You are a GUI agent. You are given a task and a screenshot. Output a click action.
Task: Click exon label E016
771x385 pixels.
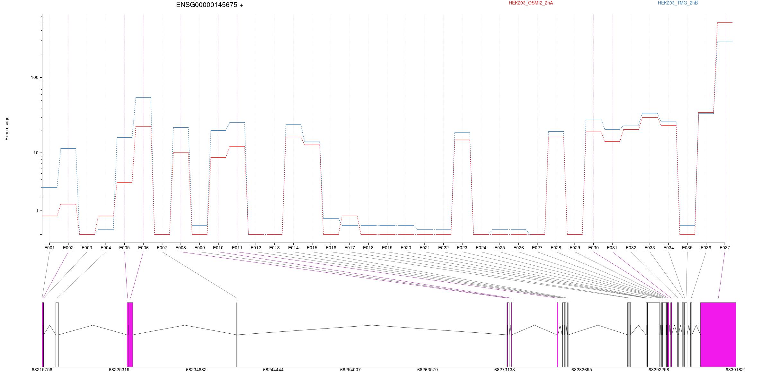[x=331, y=248]
